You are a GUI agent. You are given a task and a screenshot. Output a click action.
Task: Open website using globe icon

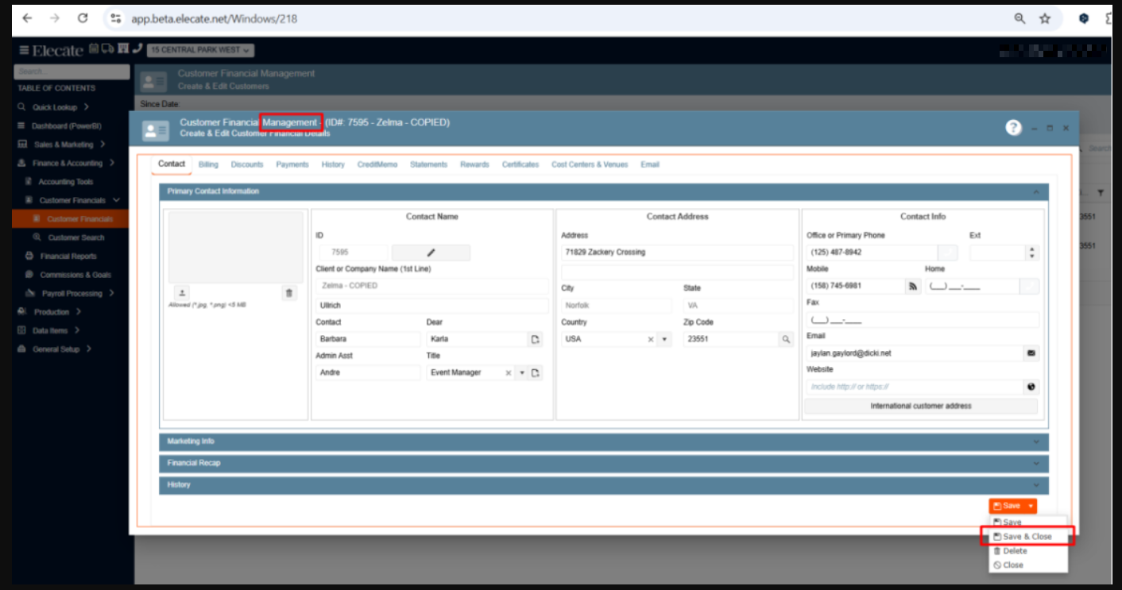[x=1031, y=387]
